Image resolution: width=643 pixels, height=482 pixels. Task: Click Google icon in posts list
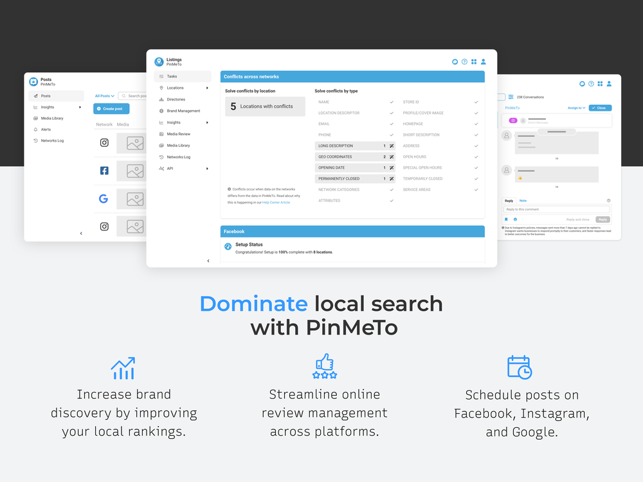104,199
